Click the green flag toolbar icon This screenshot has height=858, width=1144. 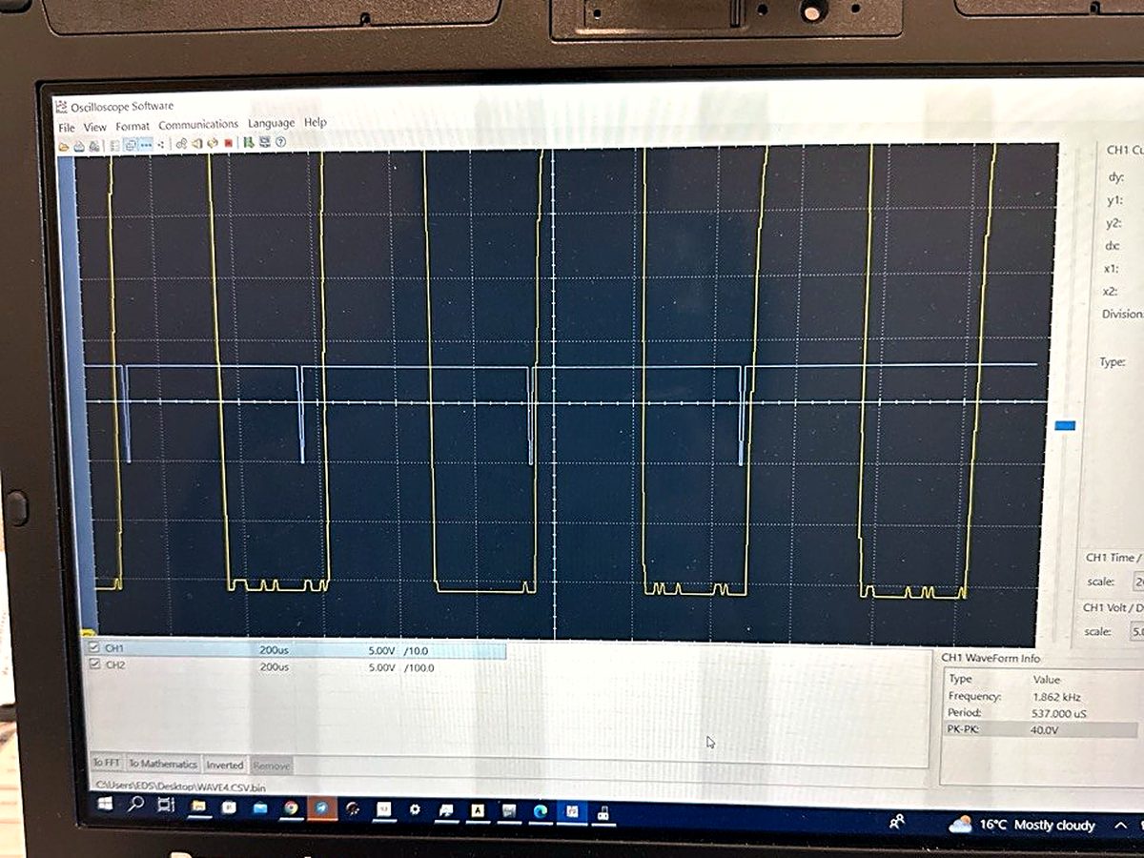(x=248, y=142)
